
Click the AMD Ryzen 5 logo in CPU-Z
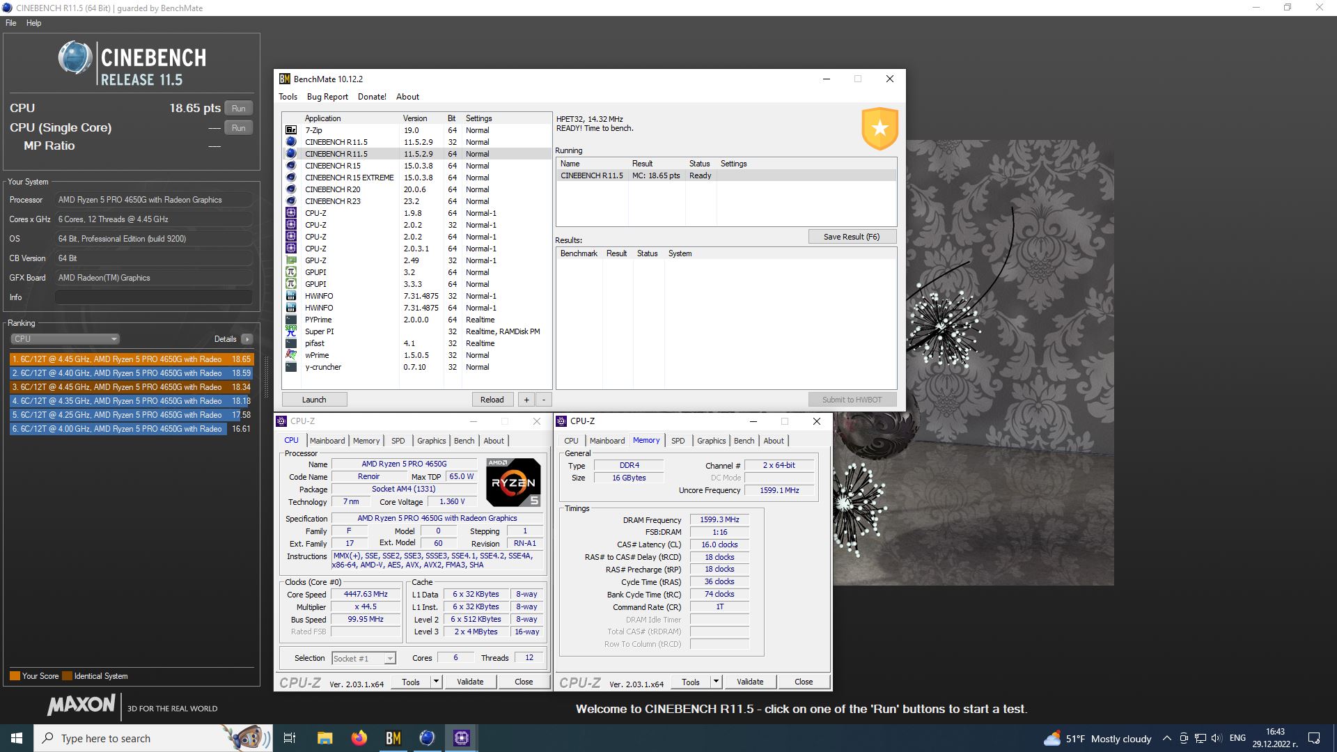tap(513, 482)
